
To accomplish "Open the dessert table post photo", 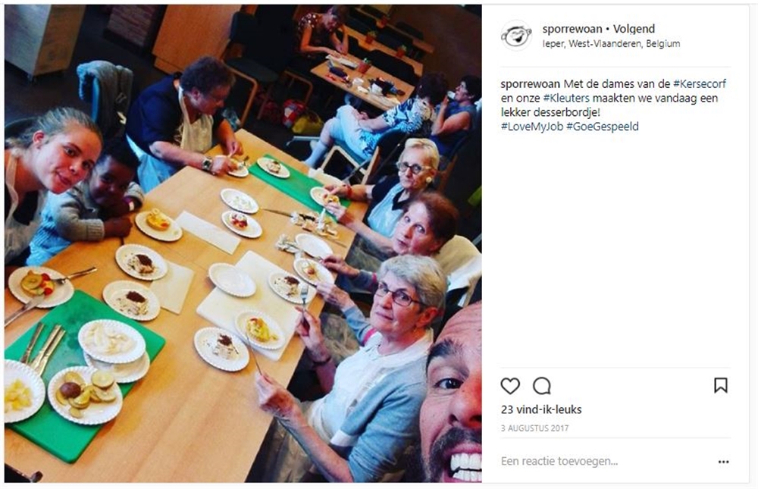I will coord(243,244).
